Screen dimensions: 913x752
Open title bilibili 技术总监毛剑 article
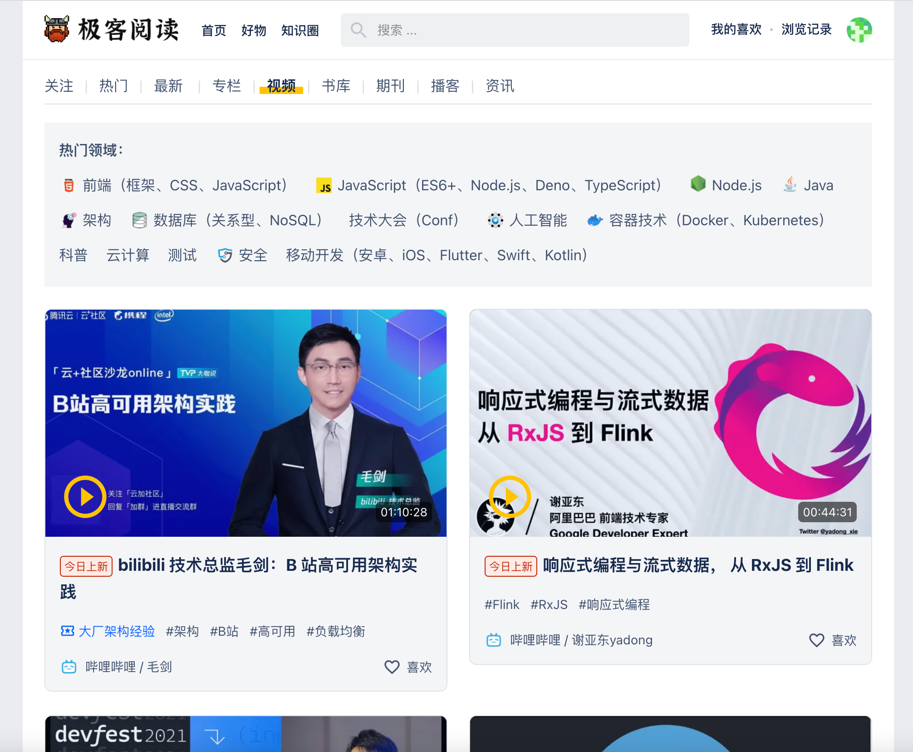coord(239,578)
